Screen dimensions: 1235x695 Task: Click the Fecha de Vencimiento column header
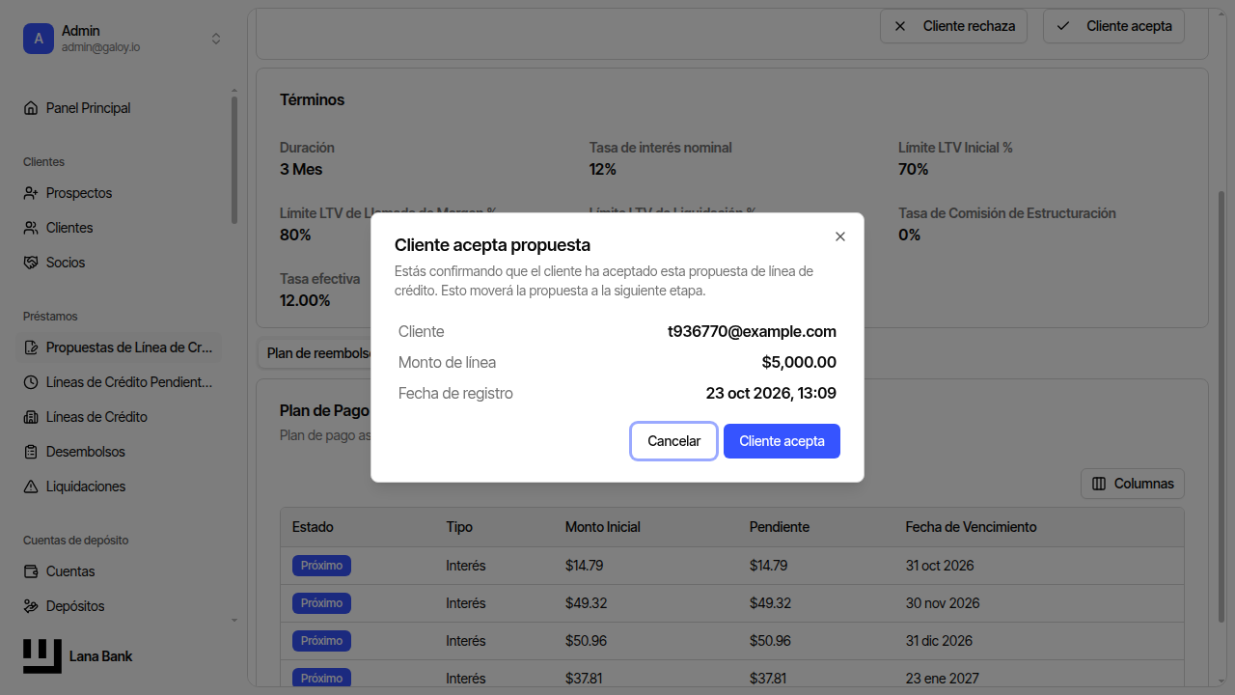(971, 527)
